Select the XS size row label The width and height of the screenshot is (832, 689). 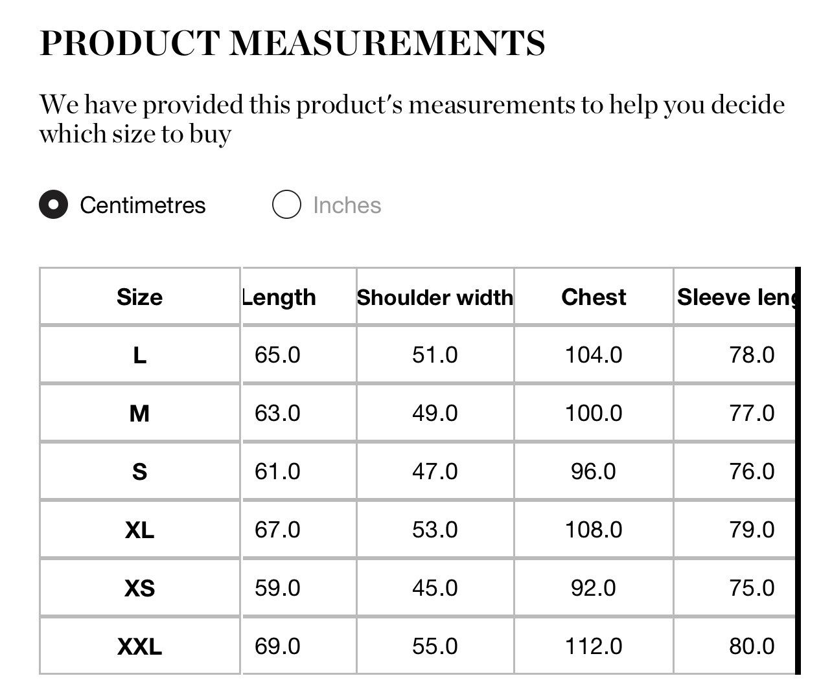[x=139, y=588]
